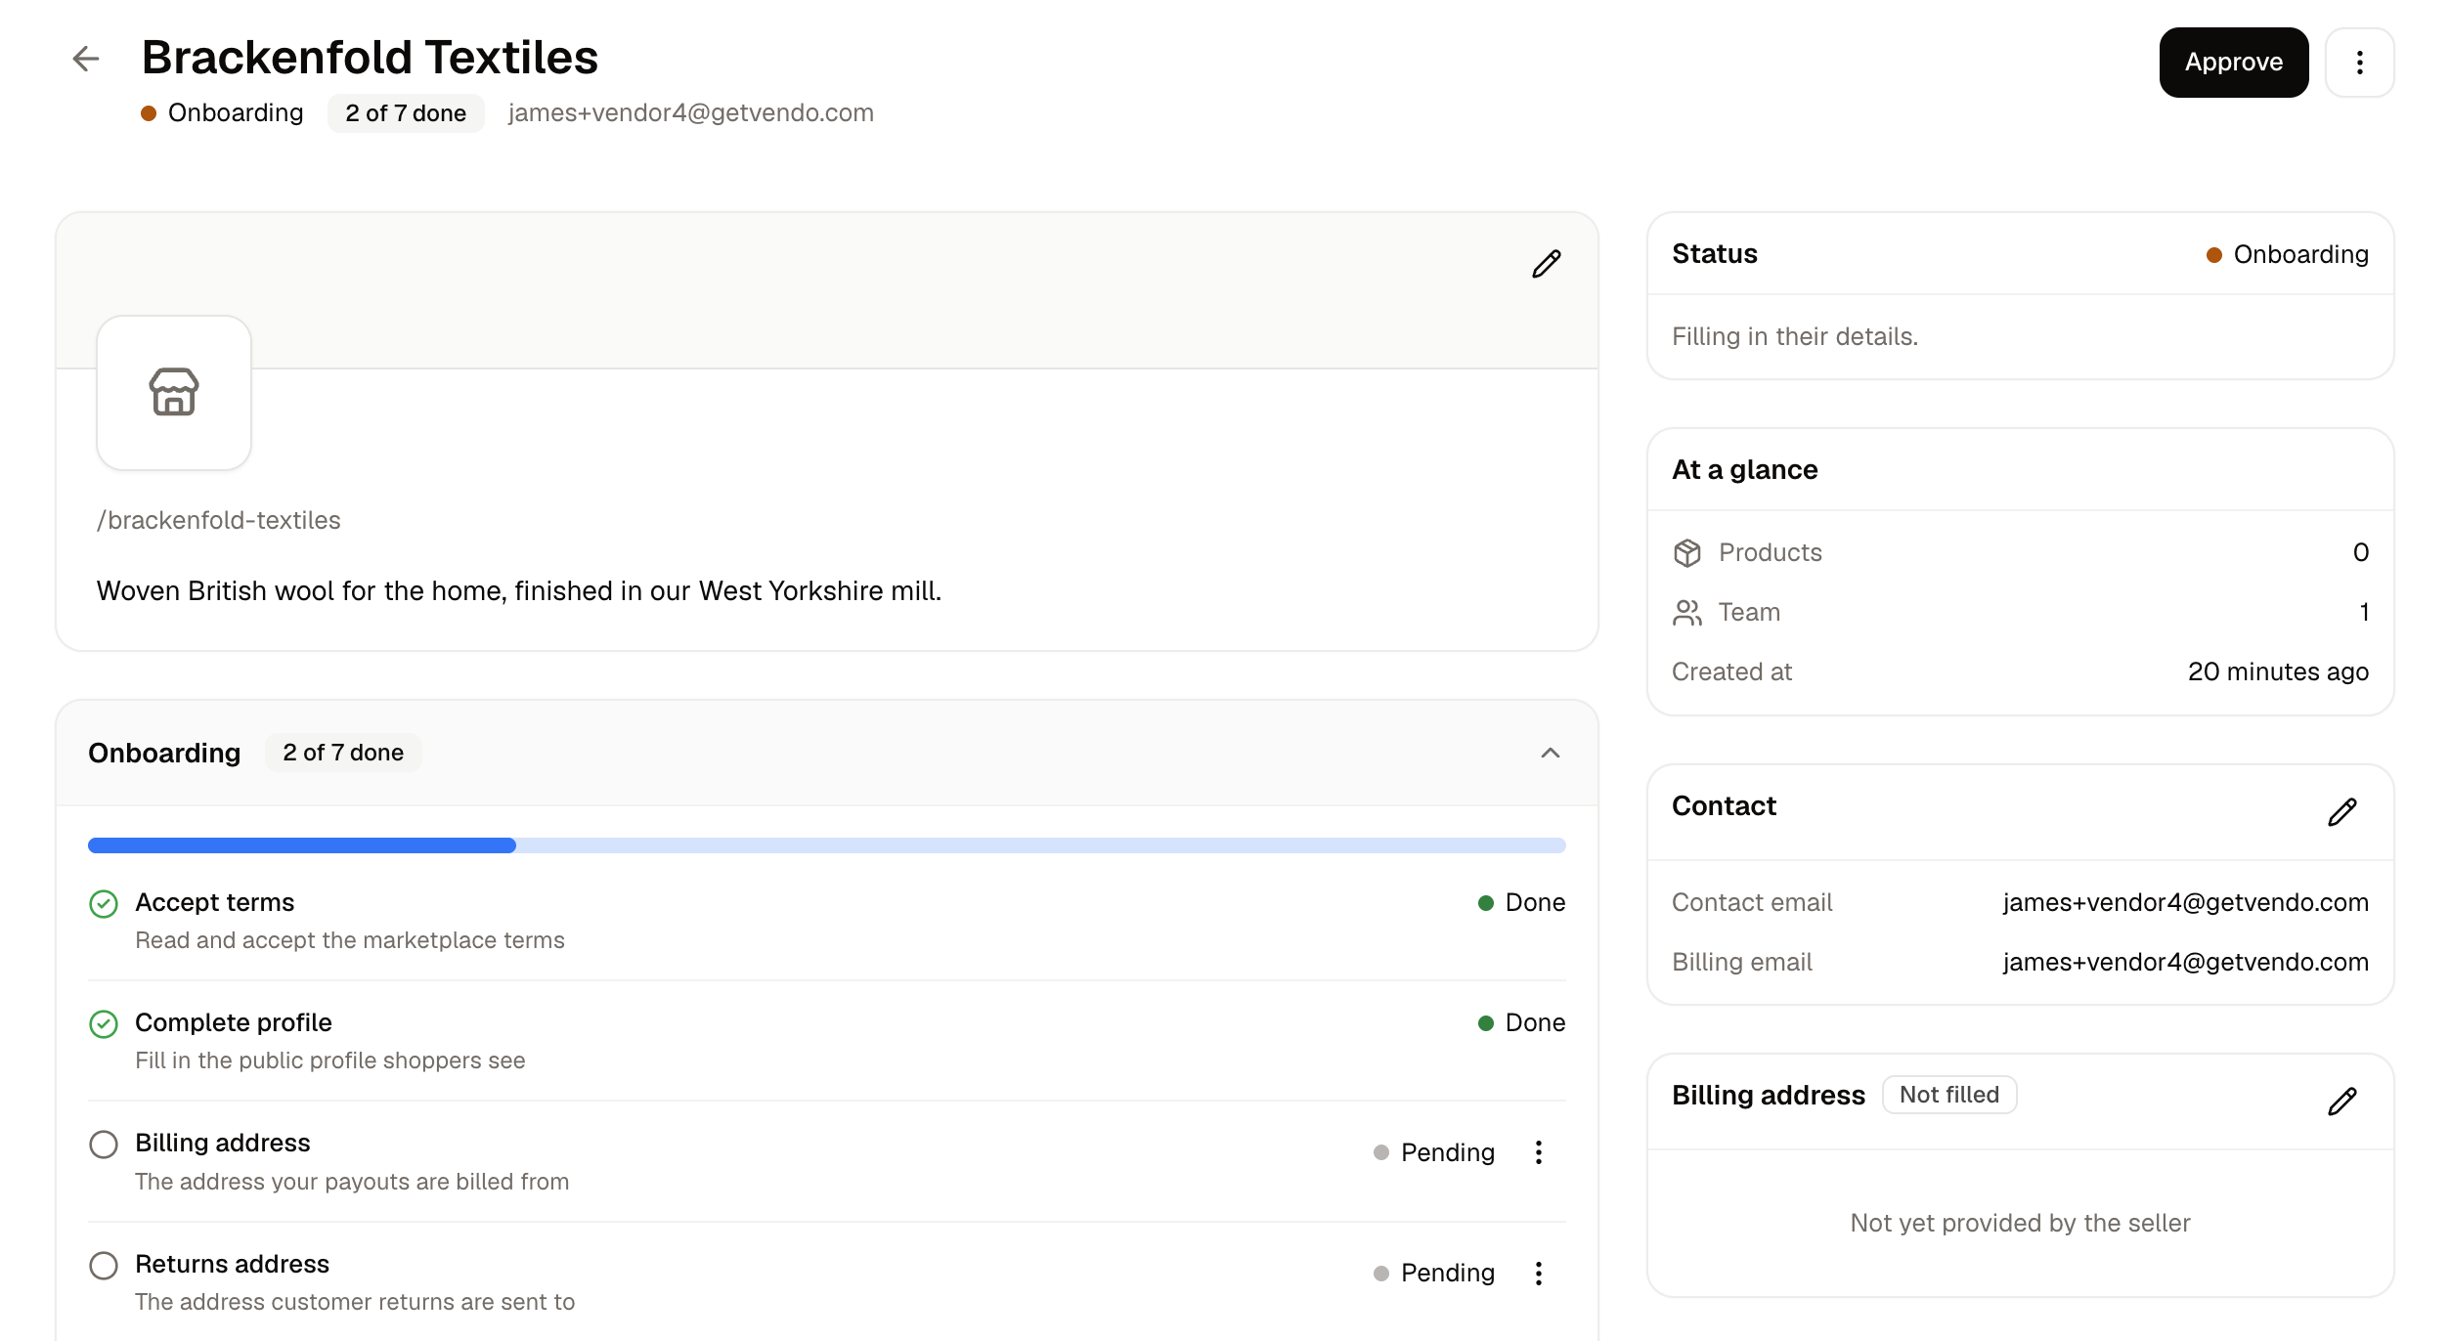Click the header '2 of 7 done' badge
Viewport: 2450px width, 1341px height.
[406, 113]
